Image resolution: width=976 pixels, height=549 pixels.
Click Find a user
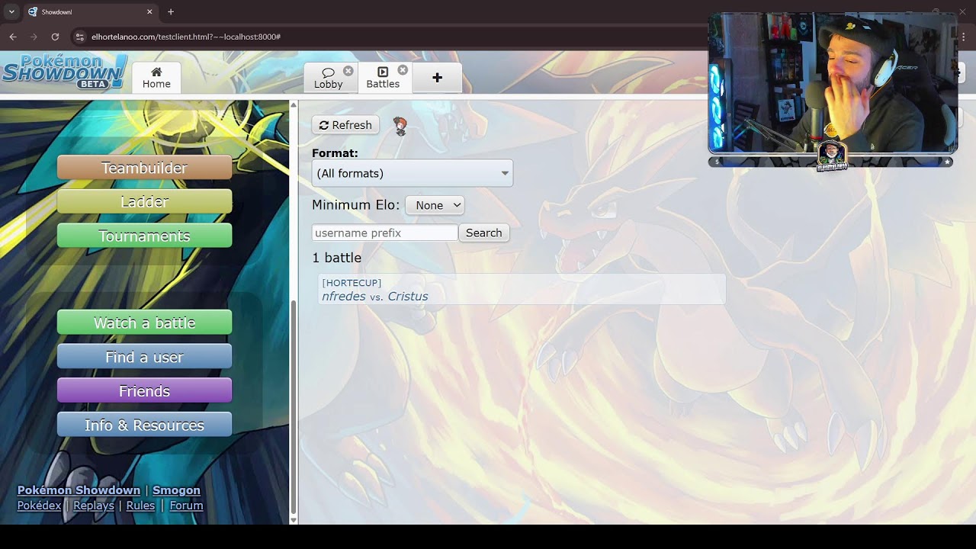[x=145, y=357]
